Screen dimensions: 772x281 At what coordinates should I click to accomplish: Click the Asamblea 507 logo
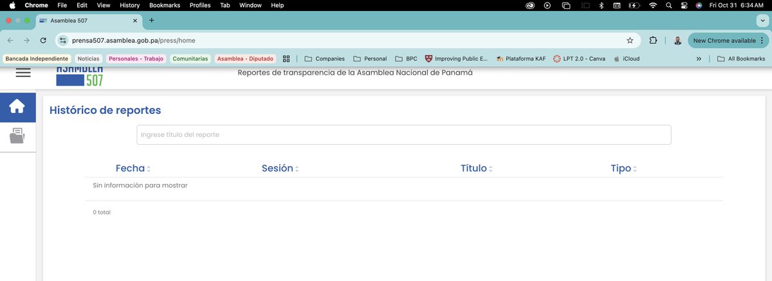point(79,76)
